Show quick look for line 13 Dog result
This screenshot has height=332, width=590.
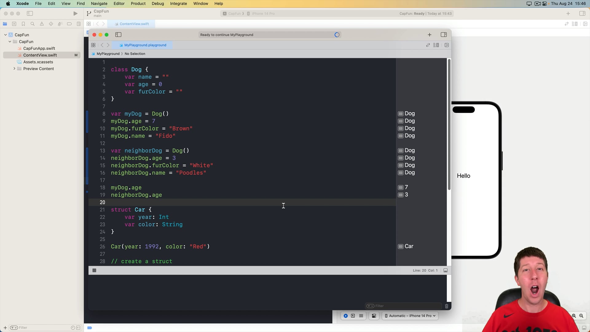[x=401, y=151]
